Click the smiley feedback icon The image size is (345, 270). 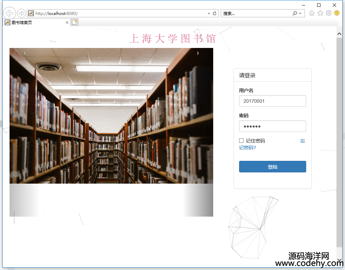tap(336, 13)
